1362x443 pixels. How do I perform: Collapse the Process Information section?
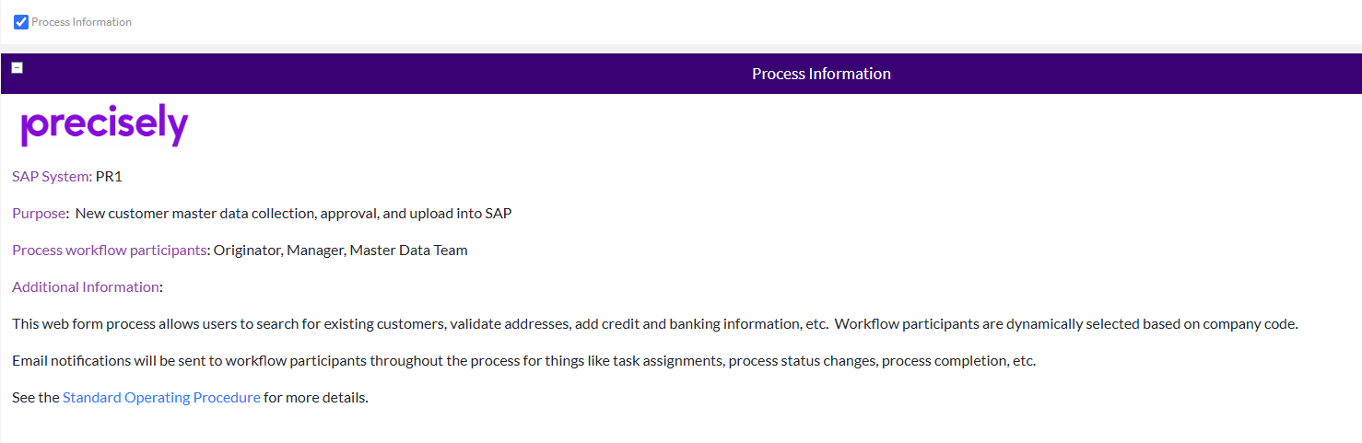[x=18, y=68]
